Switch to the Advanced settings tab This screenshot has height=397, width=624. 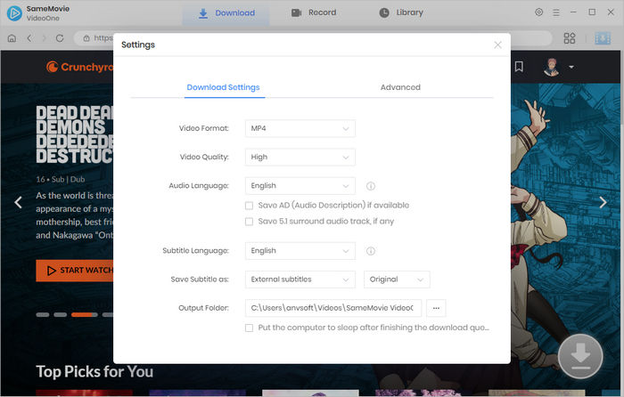point(400,87)
